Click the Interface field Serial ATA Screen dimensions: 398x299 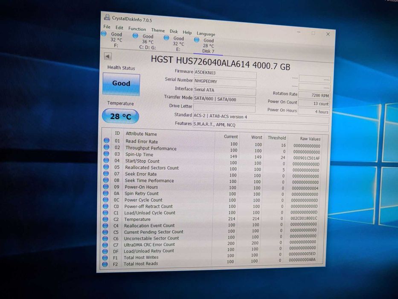point(225,91)
